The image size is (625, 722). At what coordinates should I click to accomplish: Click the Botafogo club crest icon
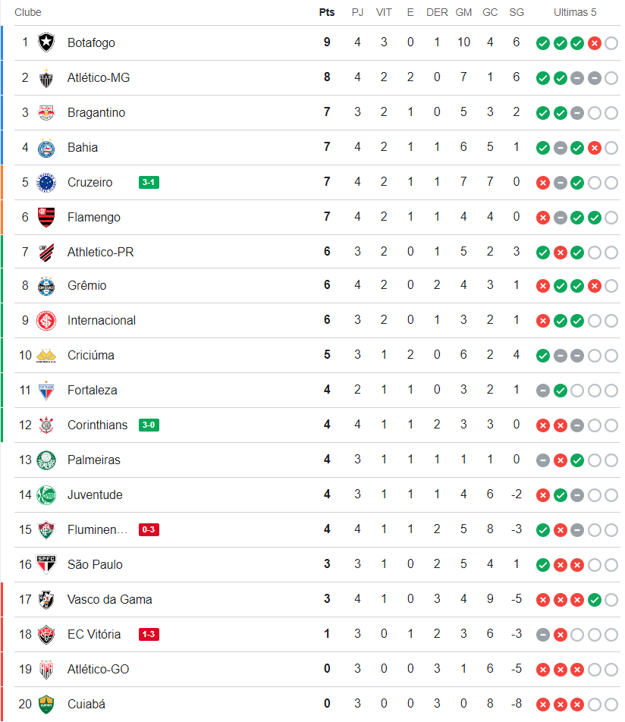click(x=46, y=42)
